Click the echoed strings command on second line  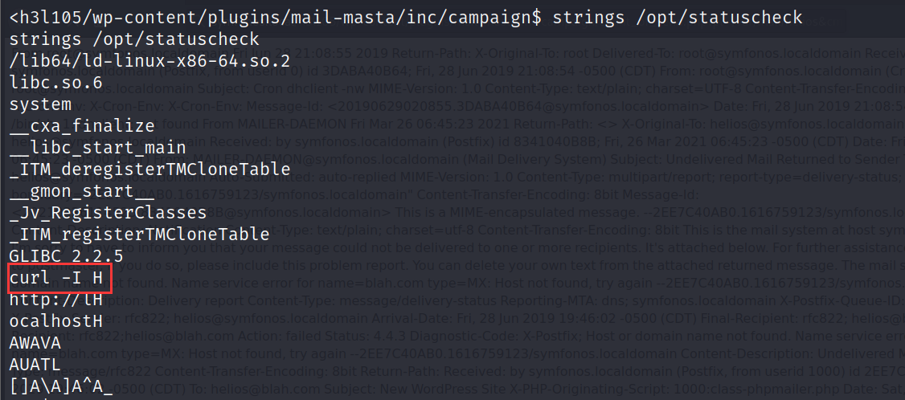point(134,39)
